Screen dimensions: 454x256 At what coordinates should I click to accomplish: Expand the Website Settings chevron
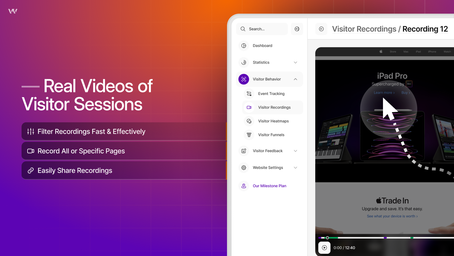point(295,168)
